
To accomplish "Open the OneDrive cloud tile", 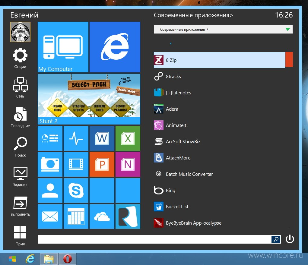I will click(102, 216).
